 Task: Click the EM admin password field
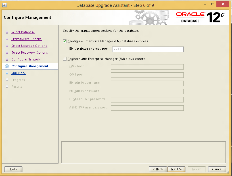(147, 91)
